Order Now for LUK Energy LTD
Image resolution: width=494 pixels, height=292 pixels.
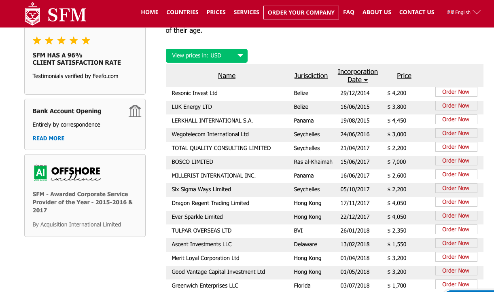coord(456,106)
